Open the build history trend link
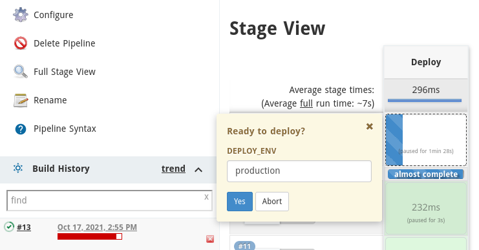 coord(173,169)
